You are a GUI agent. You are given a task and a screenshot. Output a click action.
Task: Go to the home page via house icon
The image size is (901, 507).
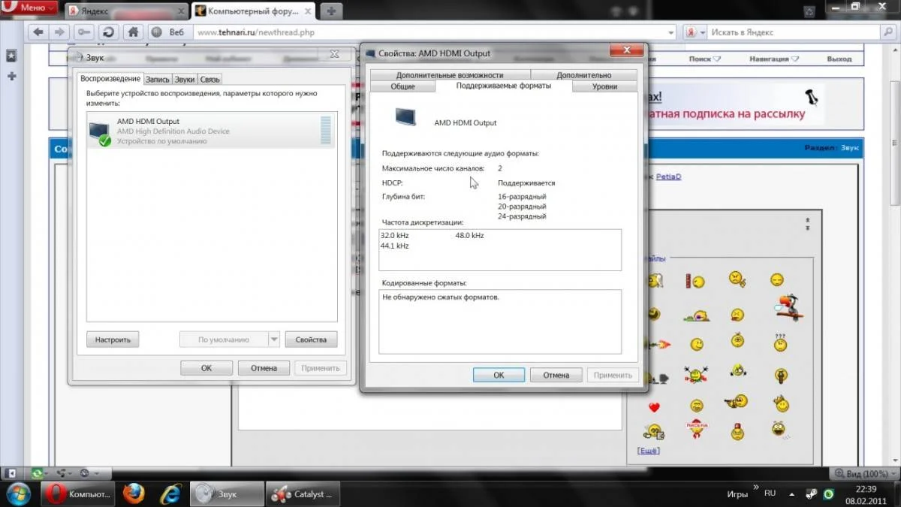(133, 32)
